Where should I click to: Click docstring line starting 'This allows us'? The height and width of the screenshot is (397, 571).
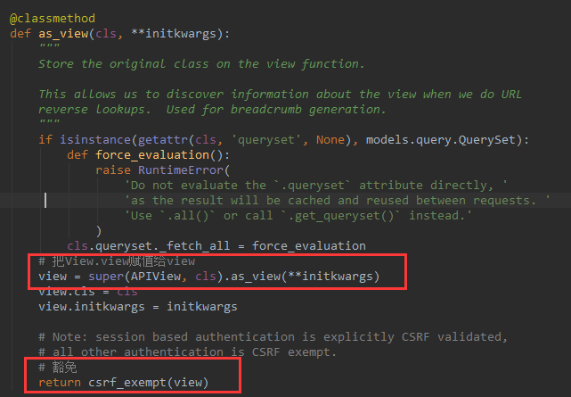(x=280, y=94)
